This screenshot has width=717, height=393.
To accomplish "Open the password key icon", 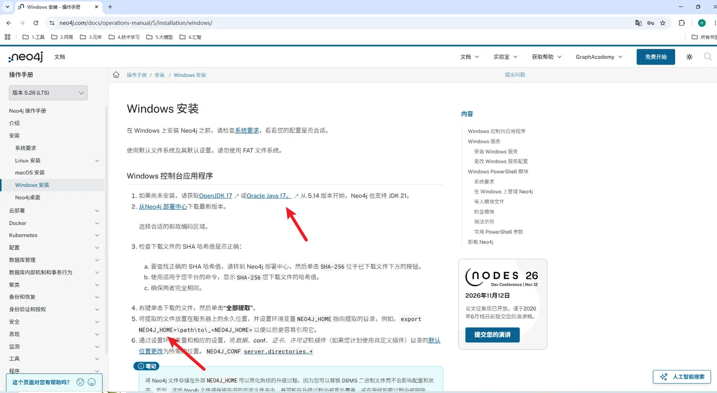I will pyautogui.click(x=650, y=23).
